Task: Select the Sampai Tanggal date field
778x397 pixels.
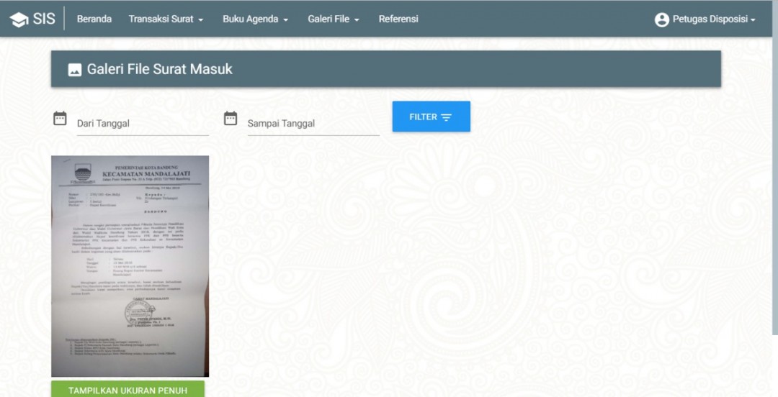Action: coord(313,124)
